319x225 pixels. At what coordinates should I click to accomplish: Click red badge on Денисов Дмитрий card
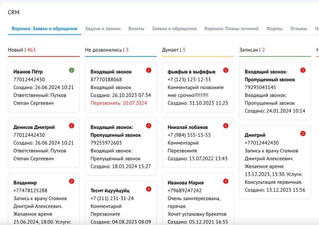tap(72, 126)
